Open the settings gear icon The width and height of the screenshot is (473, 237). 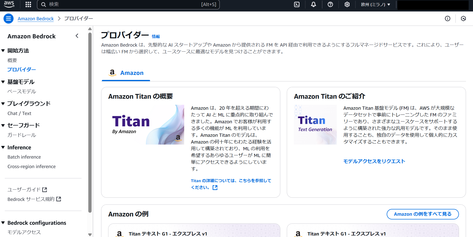coord(347,5)
